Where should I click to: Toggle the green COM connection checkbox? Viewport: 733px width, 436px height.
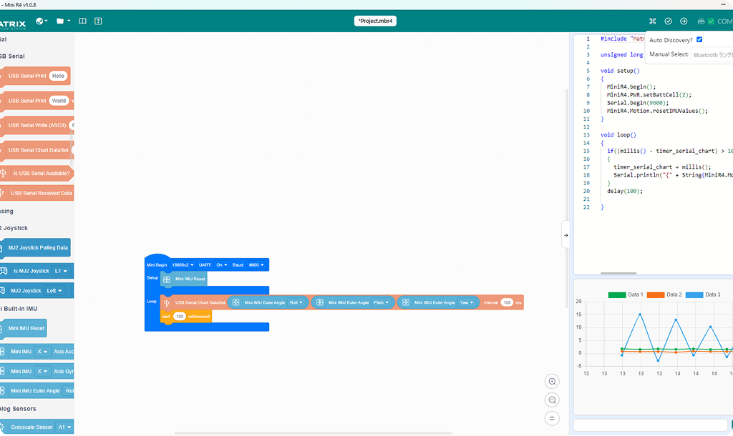pyautogui.click(x=711, y=21)
